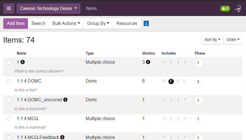Image resolution: width=246 pixels, height=140 pixels.
Task: Click the blue scroll-to-top icon
Action: click(146, 23)
